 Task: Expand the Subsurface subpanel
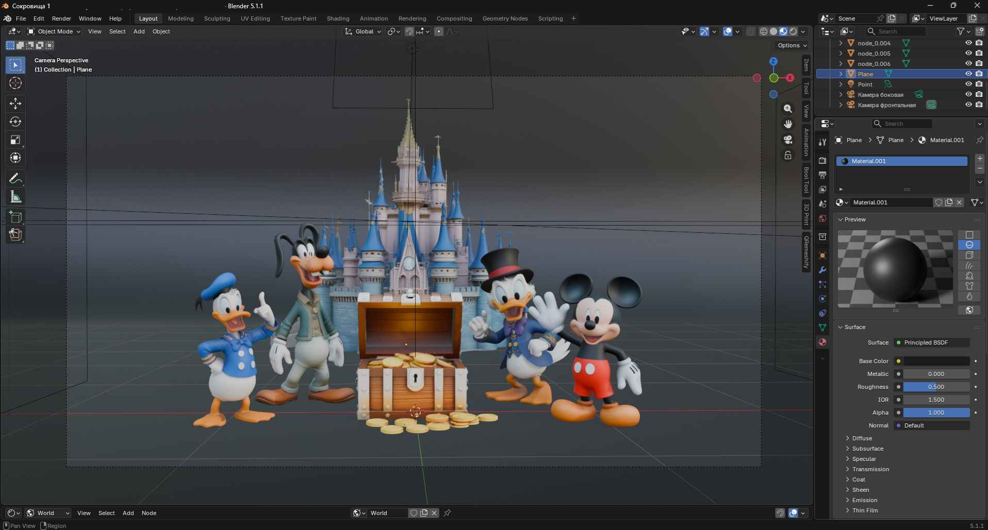(x=868, y=449)
